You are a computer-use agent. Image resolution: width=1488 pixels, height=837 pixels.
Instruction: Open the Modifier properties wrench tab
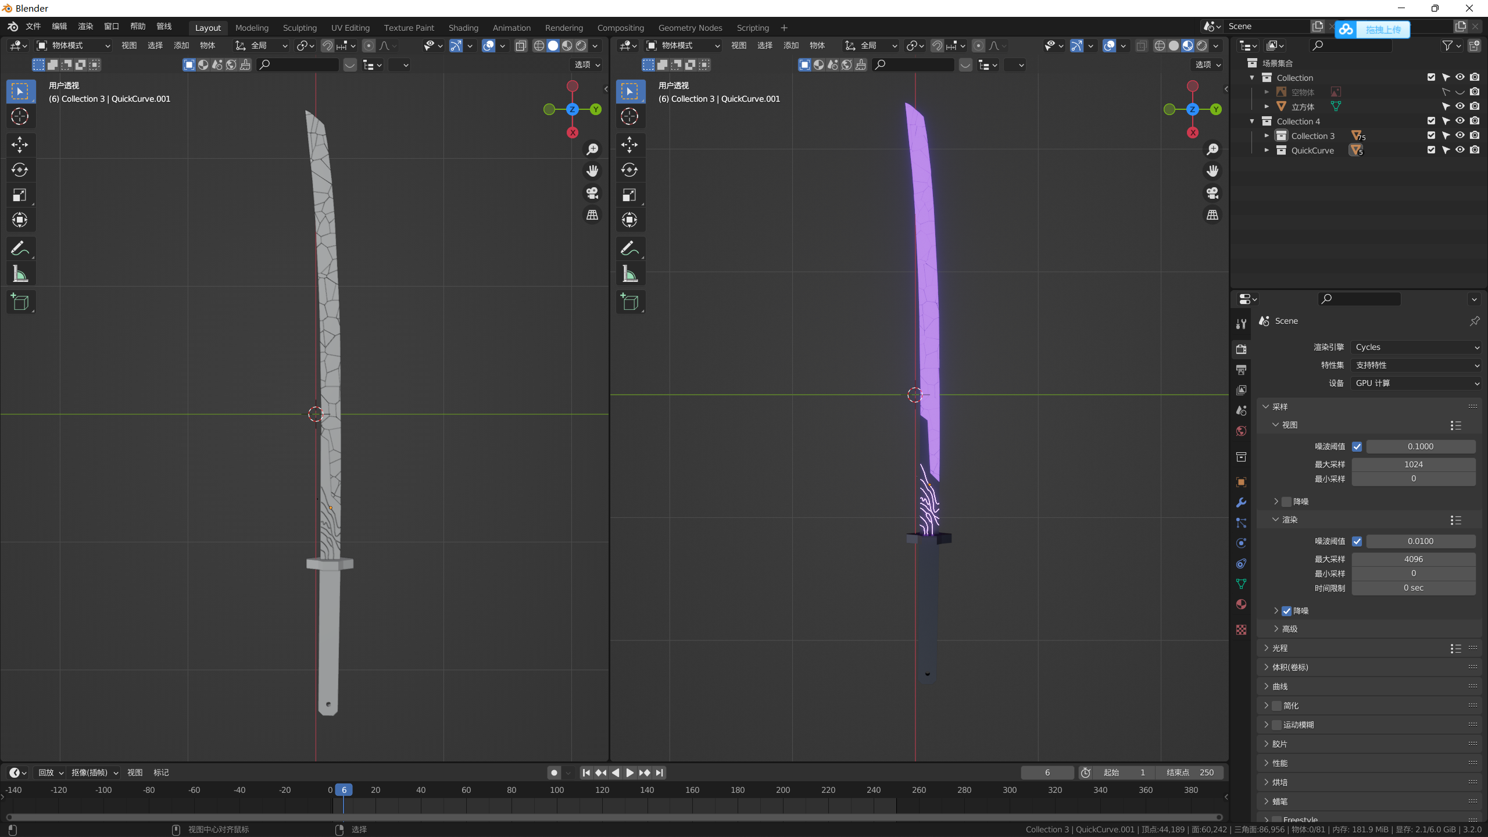pos(1241,502)
